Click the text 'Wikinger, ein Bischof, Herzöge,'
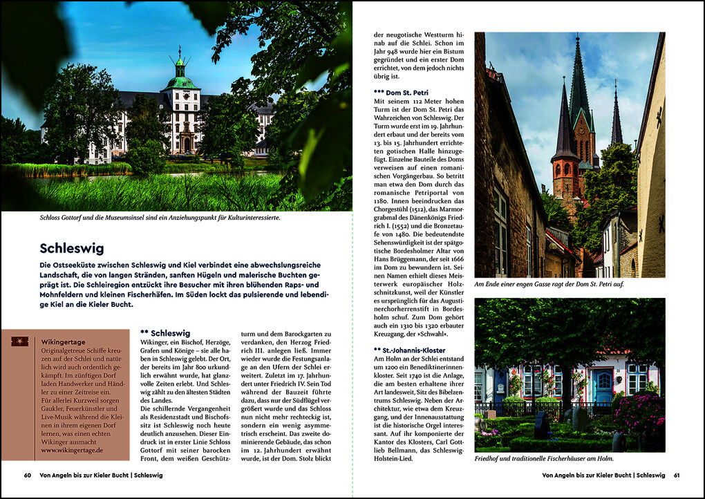 (185, 342)
